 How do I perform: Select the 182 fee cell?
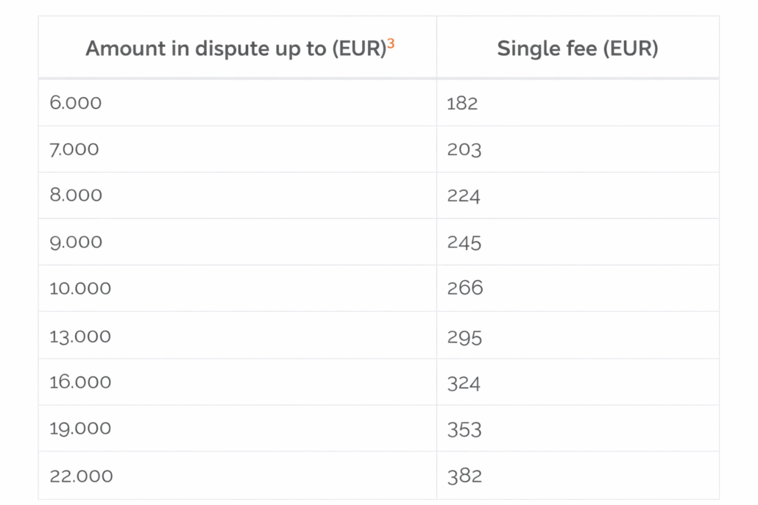coord(462,104)
